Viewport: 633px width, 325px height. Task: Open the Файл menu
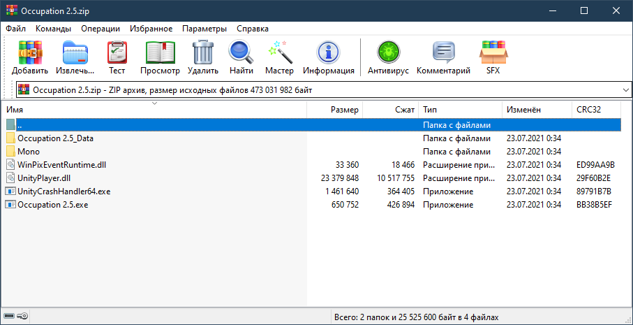(x=15, y=29)
